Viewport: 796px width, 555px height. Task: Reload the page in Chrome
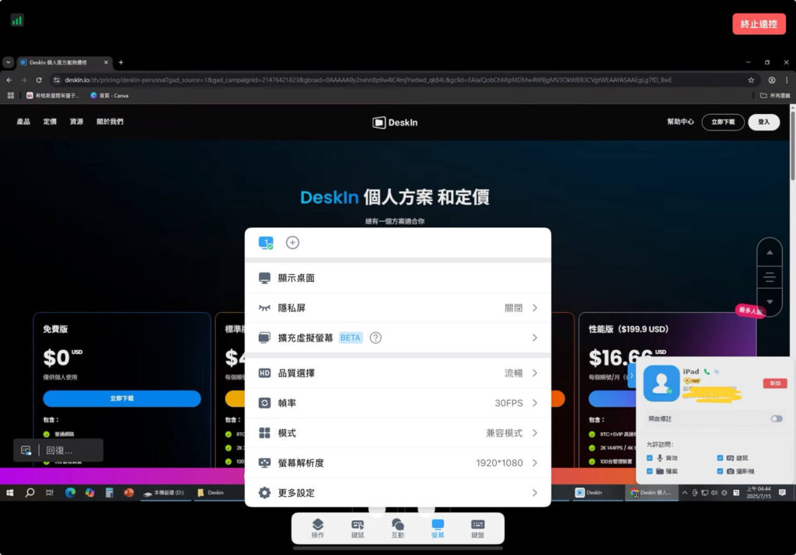pyautogui.click(x=39, y=80)
